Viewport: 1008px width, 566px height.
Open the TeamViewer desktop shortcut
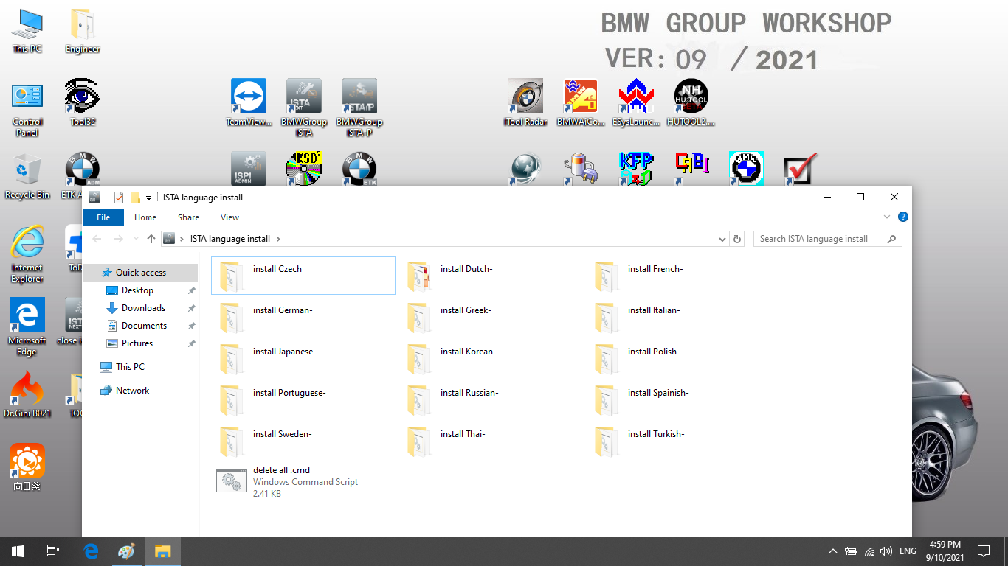click(x=249, y=103)
